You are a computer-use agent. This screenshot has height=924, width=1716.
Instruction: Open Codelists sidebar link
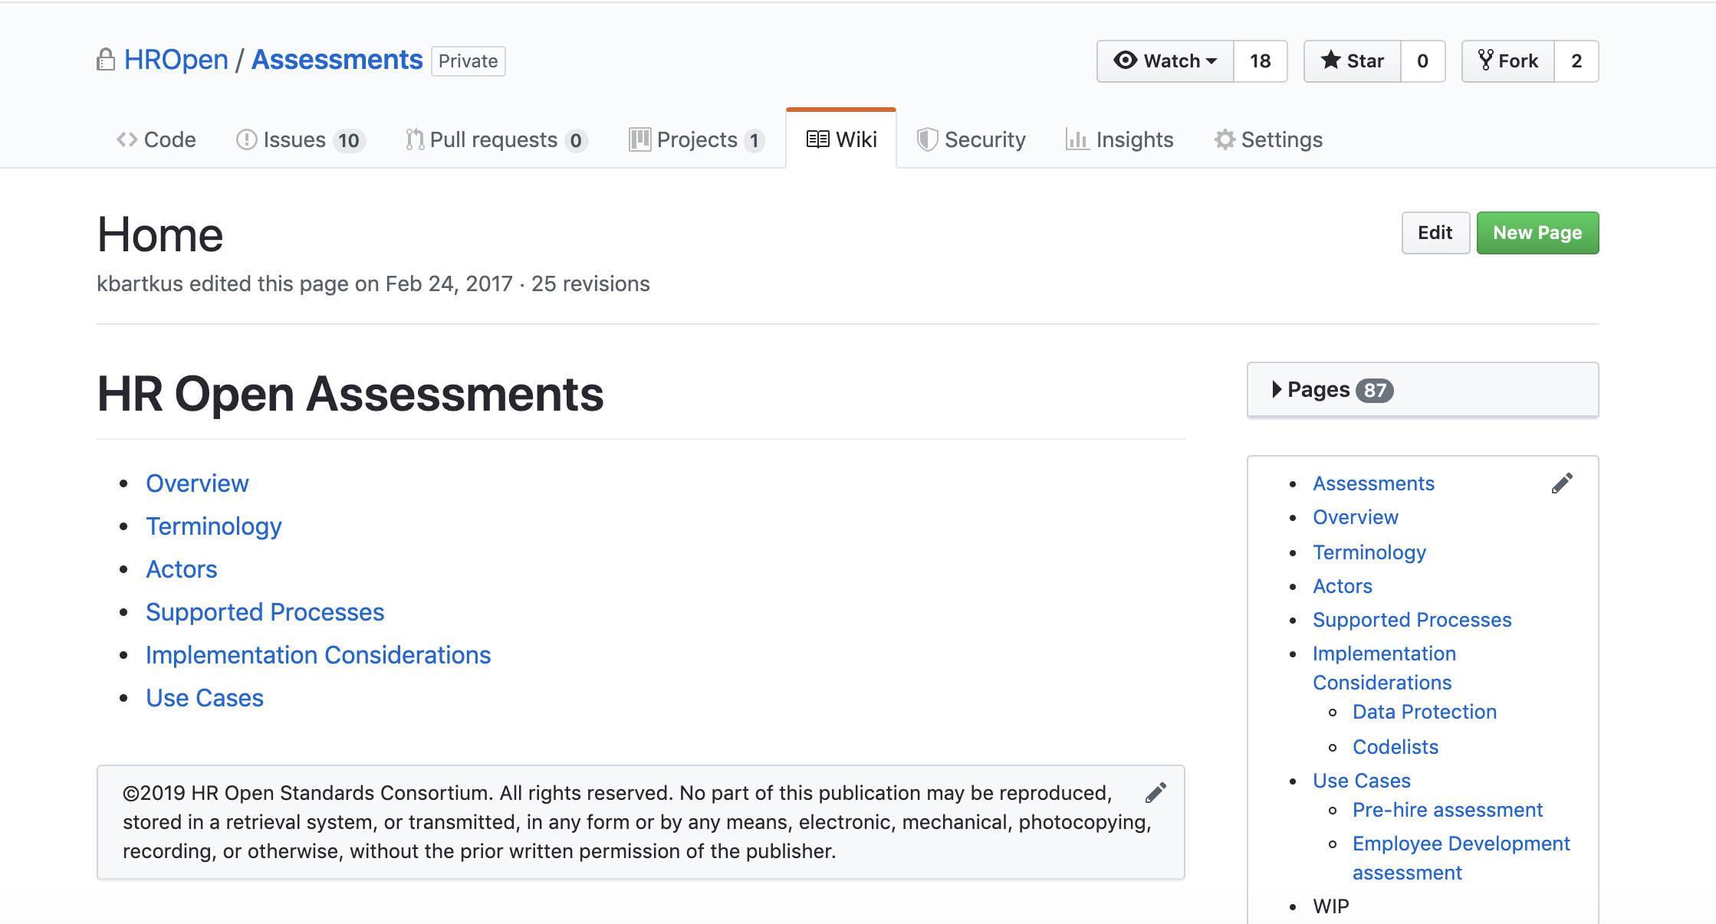[1395, 747]
